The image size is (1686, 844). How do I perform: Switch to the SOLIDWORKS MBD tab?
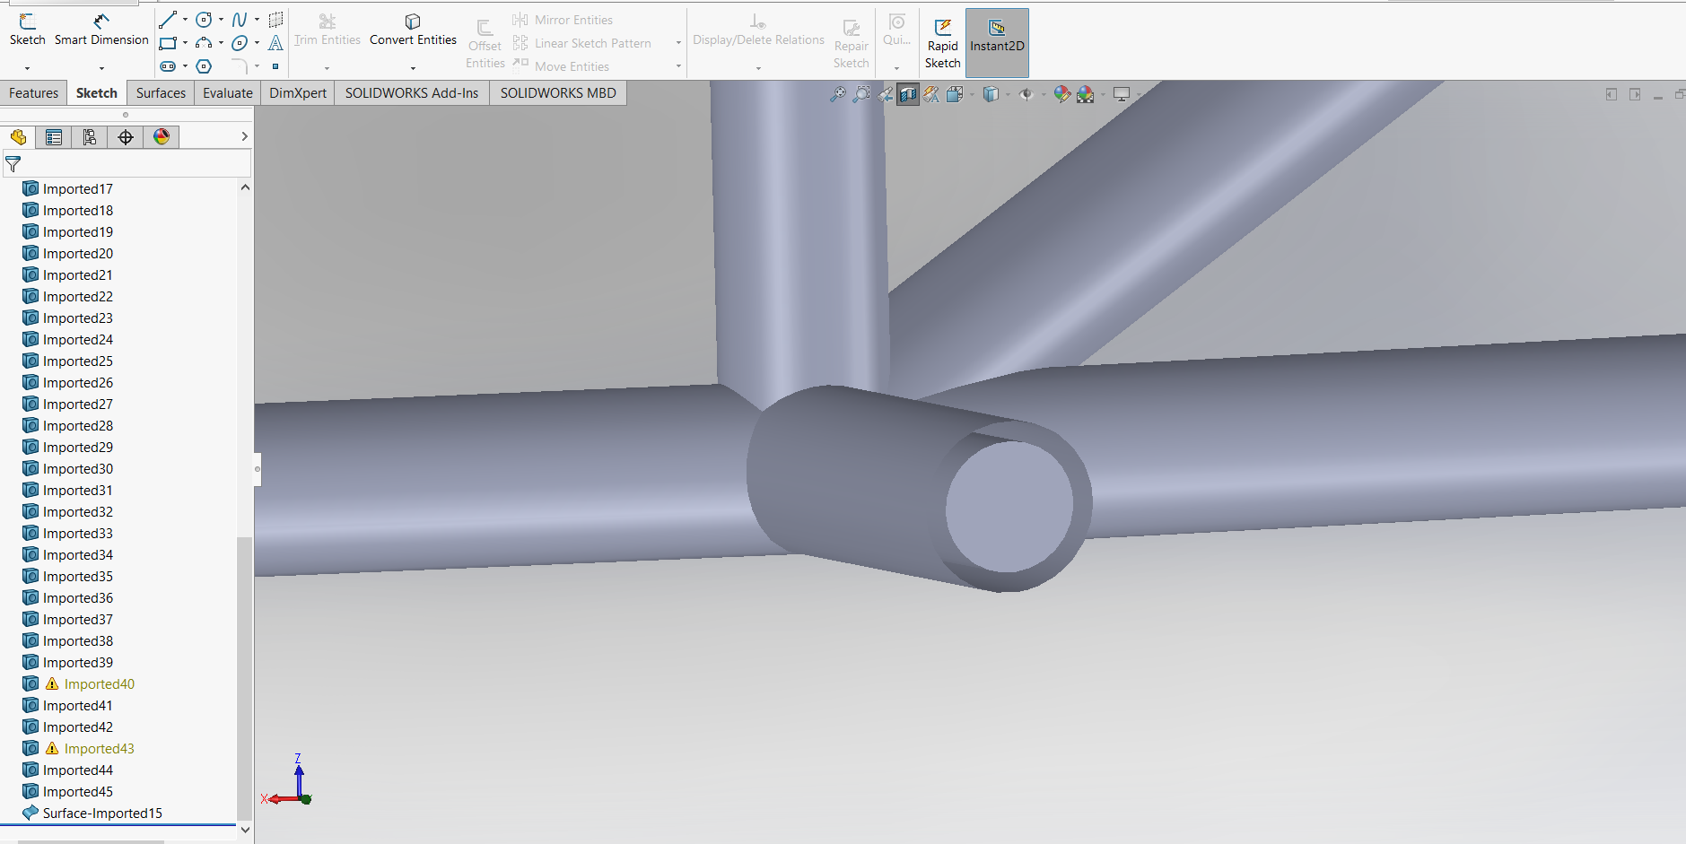[558, 93]
